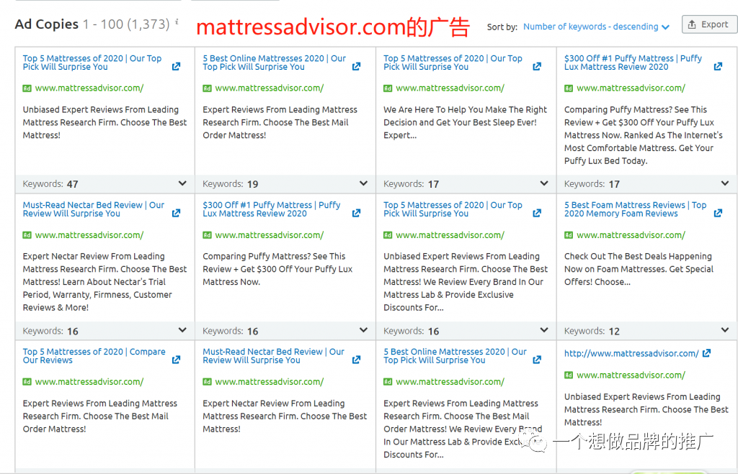
Task: Expand the Keywords: 12 row
Action: point(725,330)
